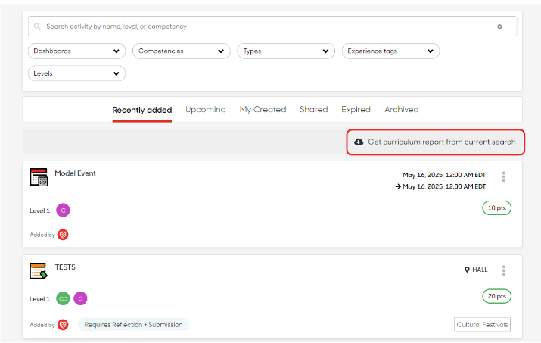Switch to the Archived tab
This screenshot has height=343, width=541.
402,110
